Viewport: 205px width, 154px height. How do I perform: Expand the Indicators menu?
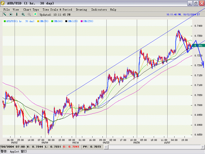(x=99, y=9)
